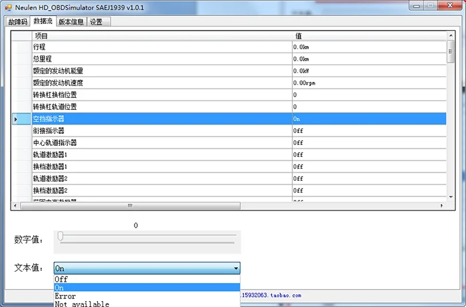Click the application icon in the title bar
The height and width of the screenshot is (307, 466).
(x=8, y=7)
